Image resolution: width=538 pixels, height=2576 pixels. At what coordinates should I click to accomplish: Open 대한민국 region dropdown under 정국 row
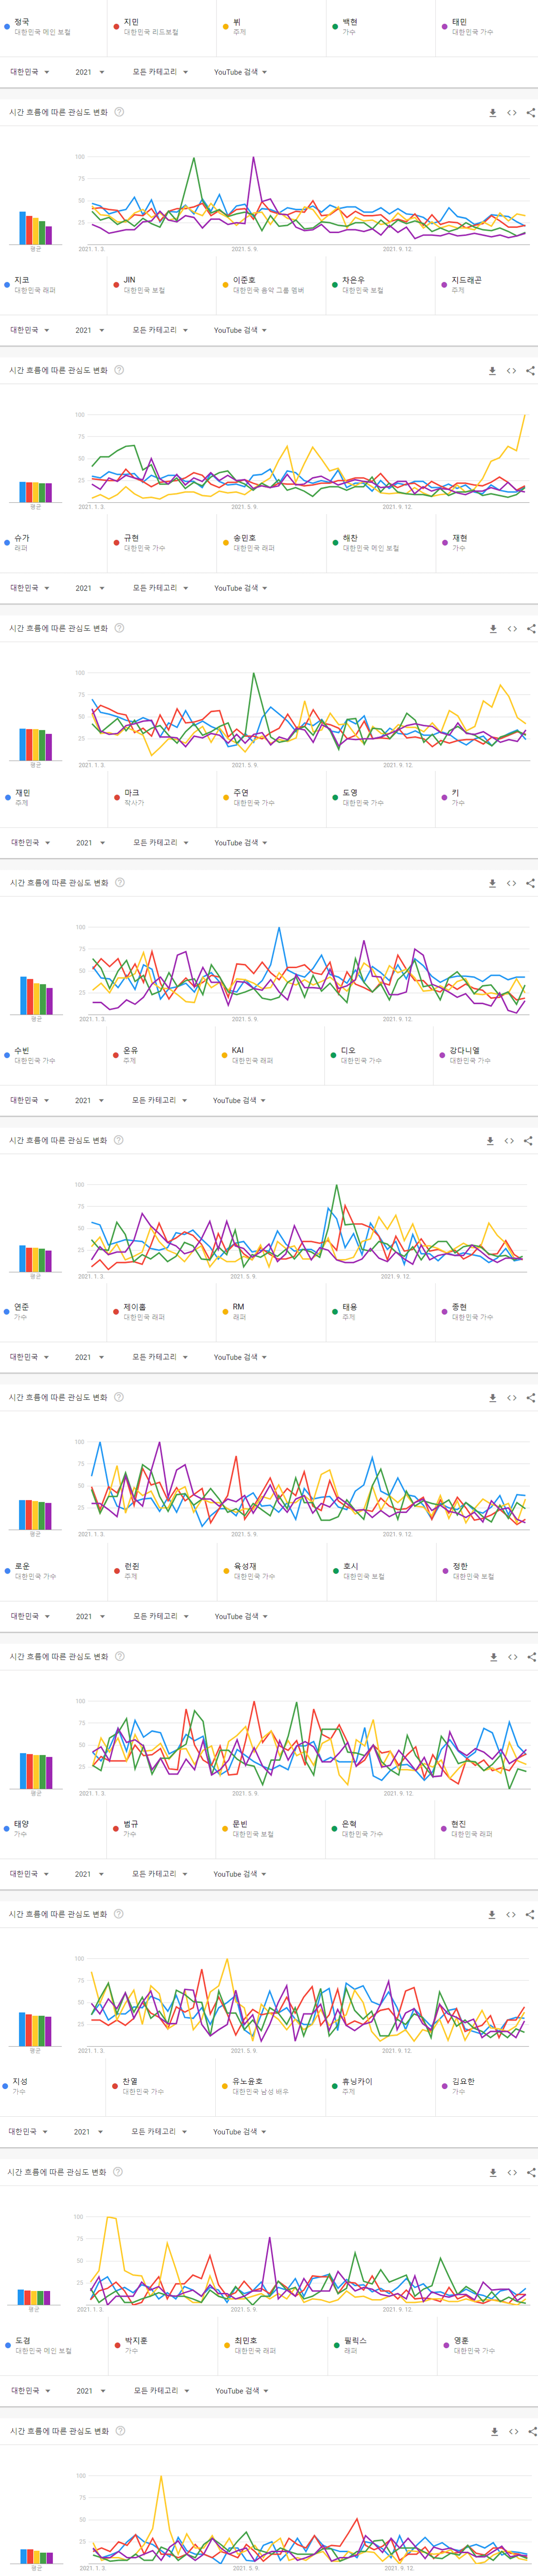click(x=29, y=72)
